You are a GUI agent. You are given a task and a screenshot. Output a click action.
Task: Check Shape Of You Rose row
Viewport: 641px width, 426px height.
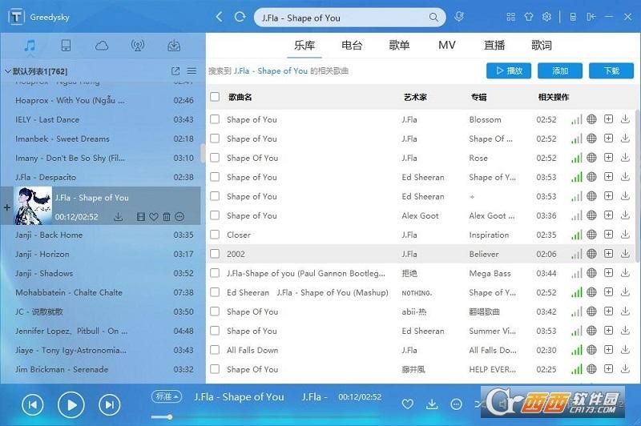(x=215, y=158)
